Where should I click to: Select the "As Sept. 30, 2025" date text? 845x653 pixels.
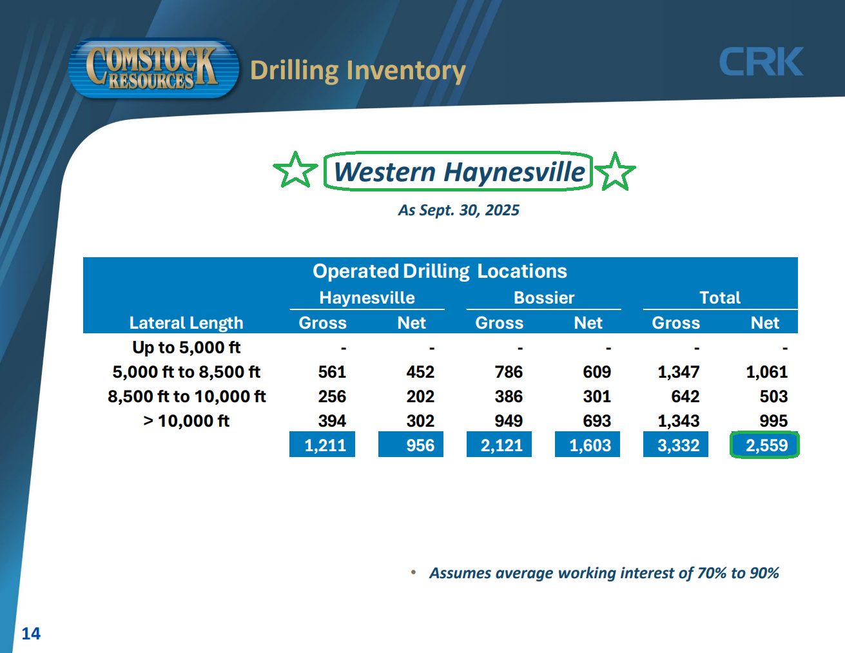point(458,210)
